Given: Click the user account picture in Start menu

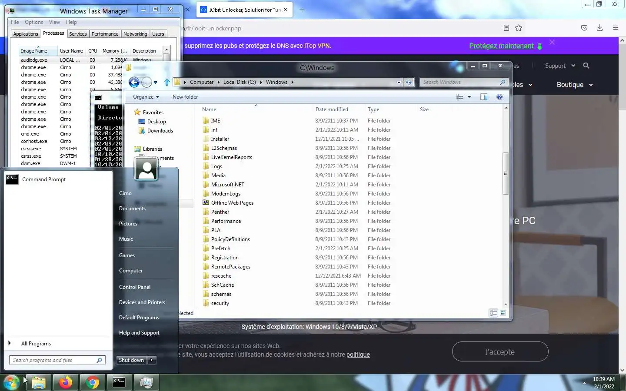Looking at the screenshot, I should point(146,169).
